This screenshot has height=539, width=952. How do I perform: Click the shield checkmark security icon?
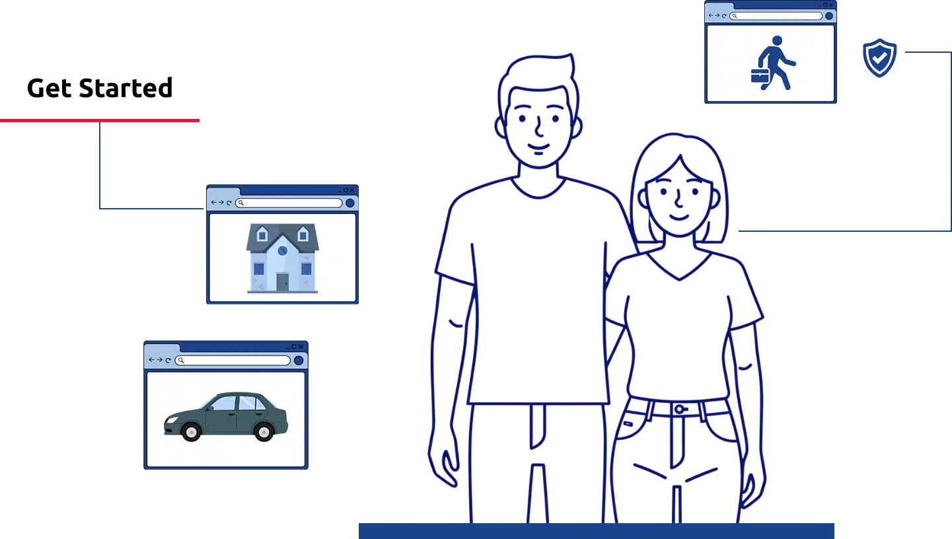[x=879, y=58]
